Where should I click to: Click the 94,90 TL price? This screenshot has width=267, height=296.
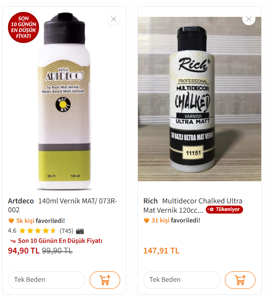pos(24,250)
